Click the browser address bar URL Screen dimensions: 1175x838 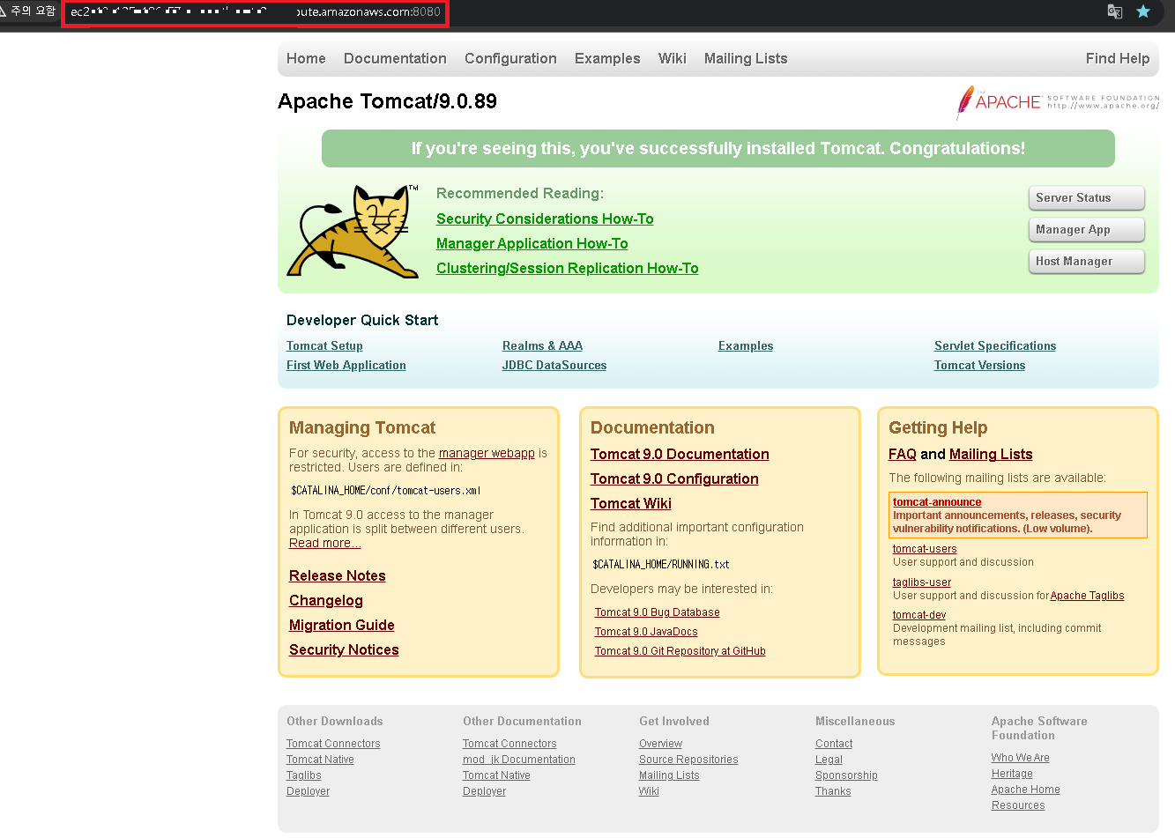(x=256, y=12)
